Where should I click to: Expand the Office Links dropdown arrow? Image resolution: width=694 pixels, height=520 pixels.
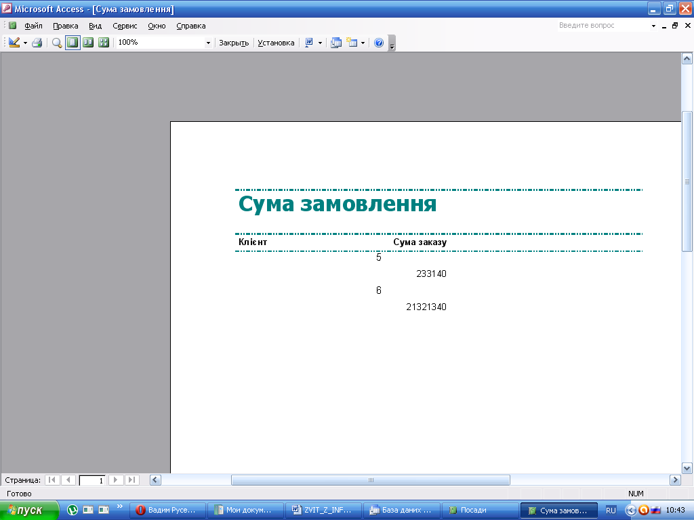[x=320, y=43]
